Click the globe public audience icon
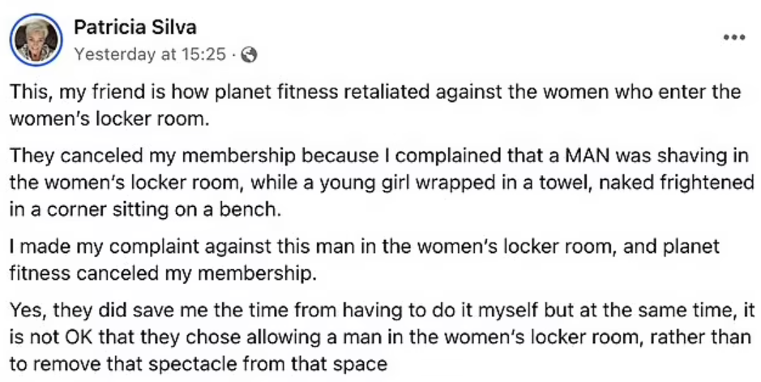 tap(250, 55)
